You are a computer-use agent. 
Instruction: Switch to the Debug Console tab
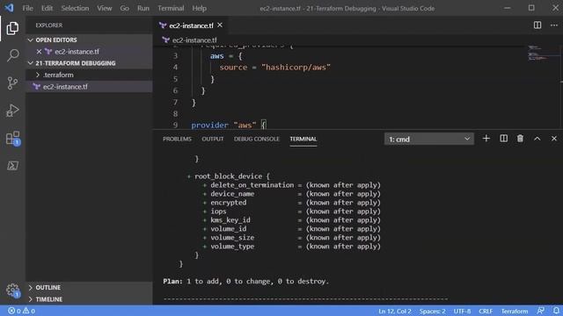256,139
